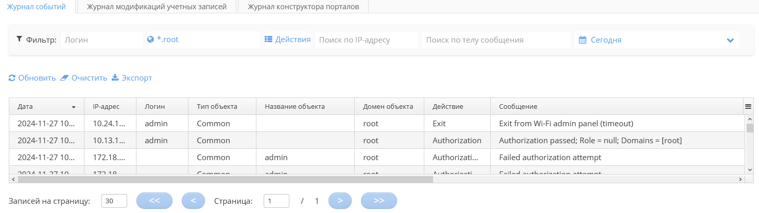Click the Поиск по IP-адресу field

[x=366, y=40]
